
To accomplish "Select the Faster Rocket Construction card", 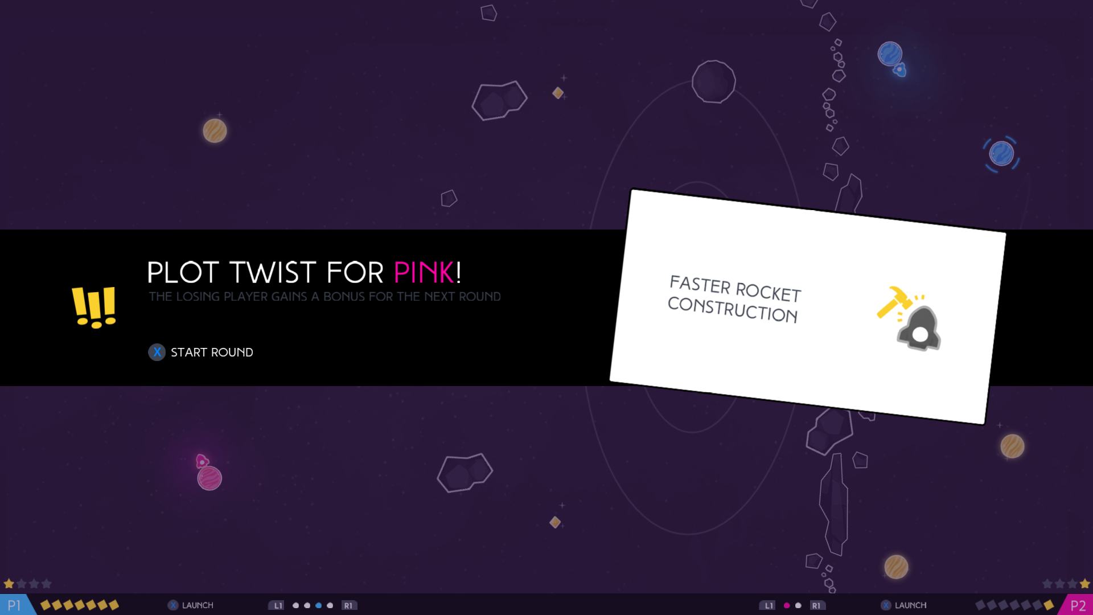I will click(807, 306).
